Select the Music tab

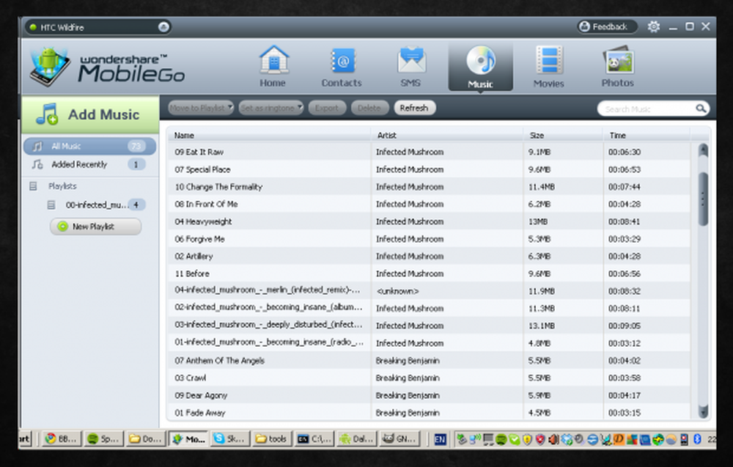tap(480, 67)
